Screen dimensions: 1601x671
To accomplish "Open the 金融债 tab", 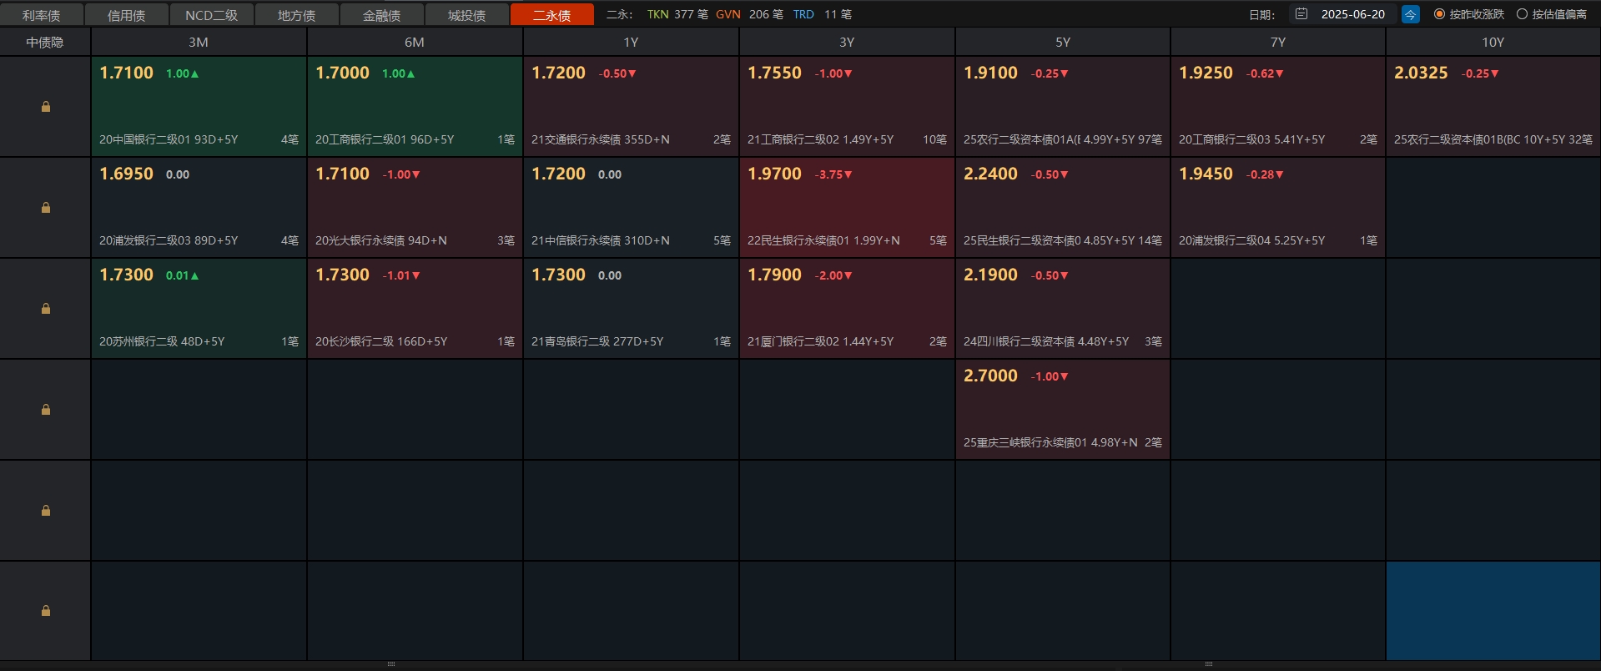I will point(382,15).
